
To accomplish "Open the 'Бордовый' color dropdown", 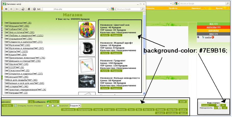I will pyautogui.click(x=79, y=105).
